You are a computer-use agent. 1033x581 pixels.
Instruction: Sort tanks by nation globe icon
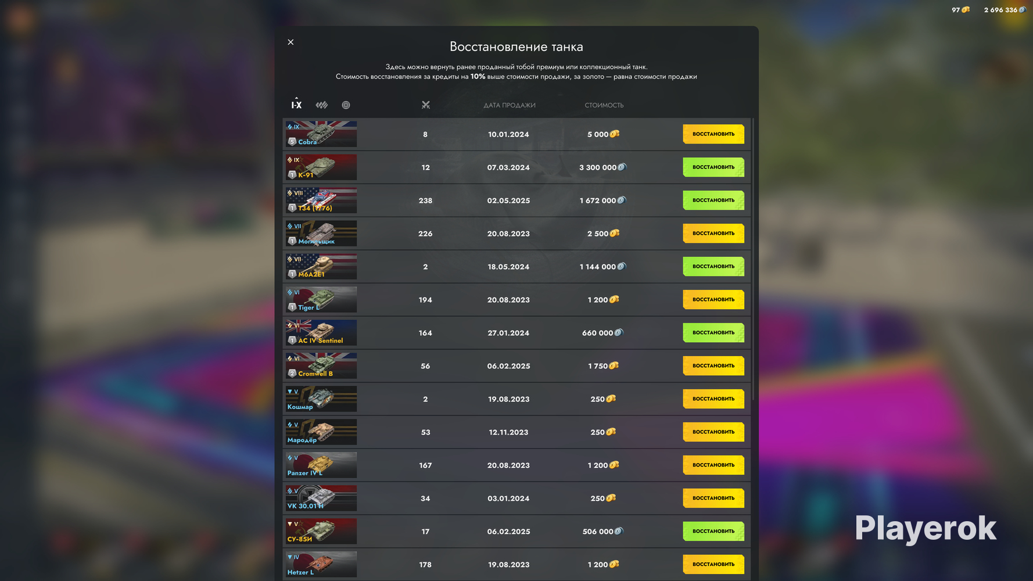click(x=346, y=105)
